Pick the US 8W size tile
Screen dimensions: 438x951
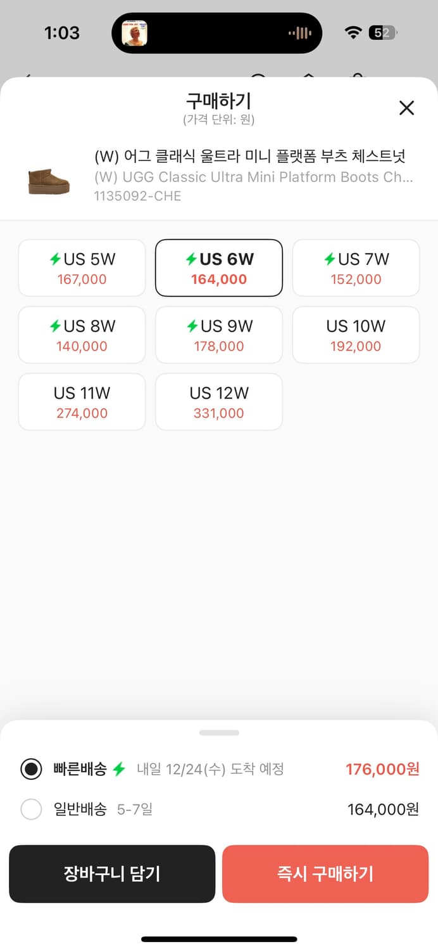(82, 335)
